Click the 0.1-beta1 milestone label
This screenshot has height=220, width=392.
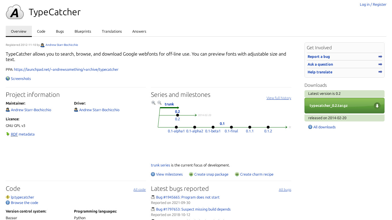213,131
